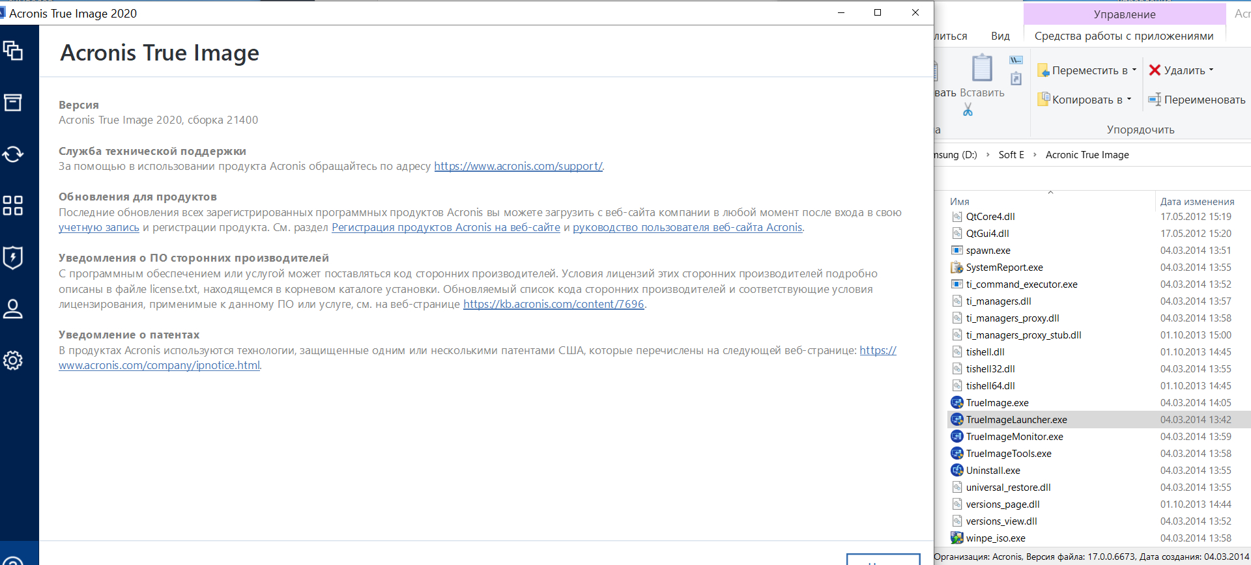Select the file name 'versions_page.dll'
The height and width of the screenshot is (565, 1251).
tap(1003, 504)
